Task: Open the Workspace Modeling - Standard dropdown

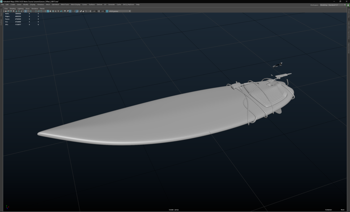Action: point(332,5)
